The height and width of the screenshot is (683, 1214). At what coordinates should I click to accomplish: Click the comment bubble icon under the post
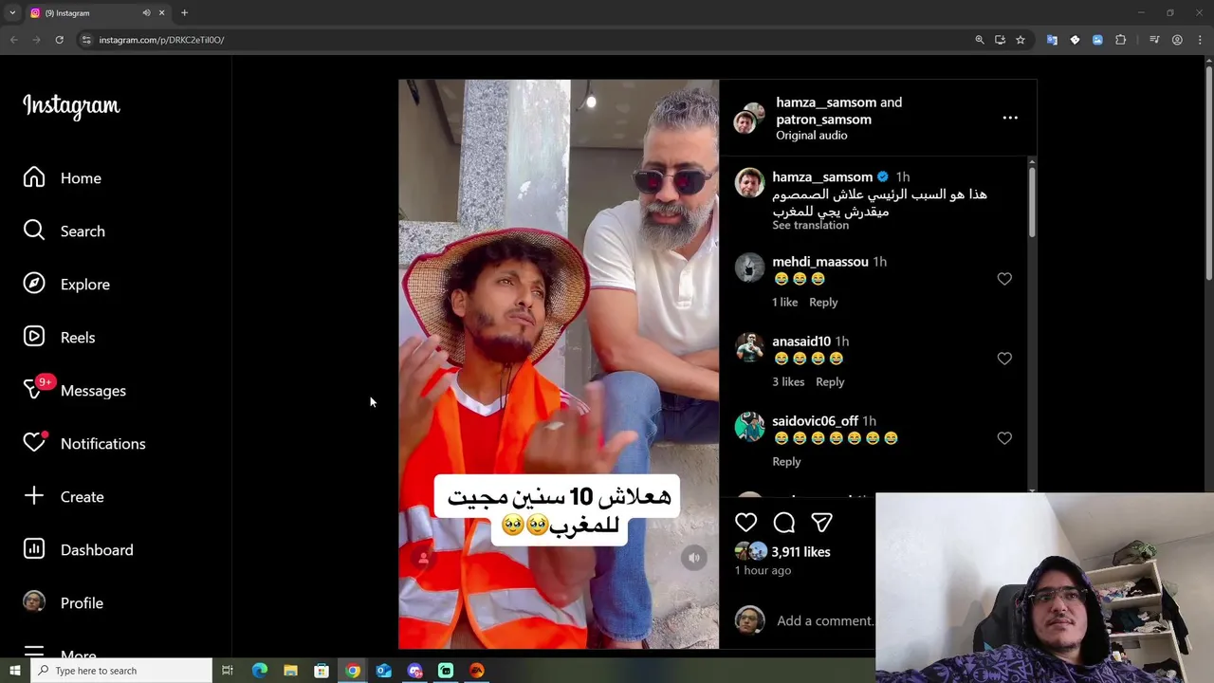pos(784,523)
